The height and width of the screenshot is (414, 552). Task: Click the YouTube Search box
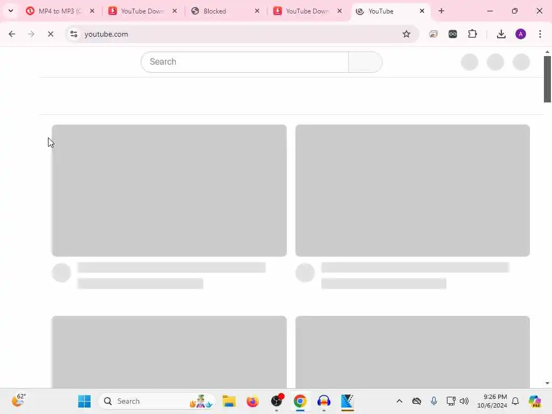tap(245, 62)
